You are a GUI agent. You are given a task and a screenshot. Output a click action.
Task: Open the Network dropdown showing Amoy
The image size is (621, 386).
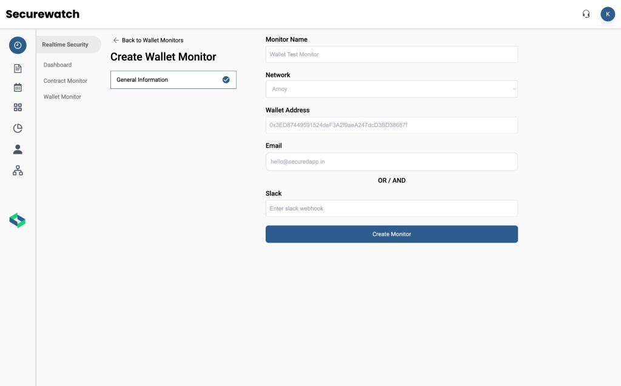[x=391, y=89]
